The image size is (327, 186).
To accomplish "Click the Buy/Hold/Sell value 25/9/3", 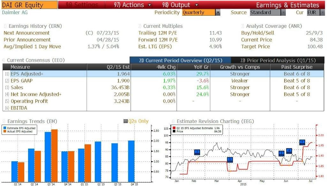I will pos(314,33).
